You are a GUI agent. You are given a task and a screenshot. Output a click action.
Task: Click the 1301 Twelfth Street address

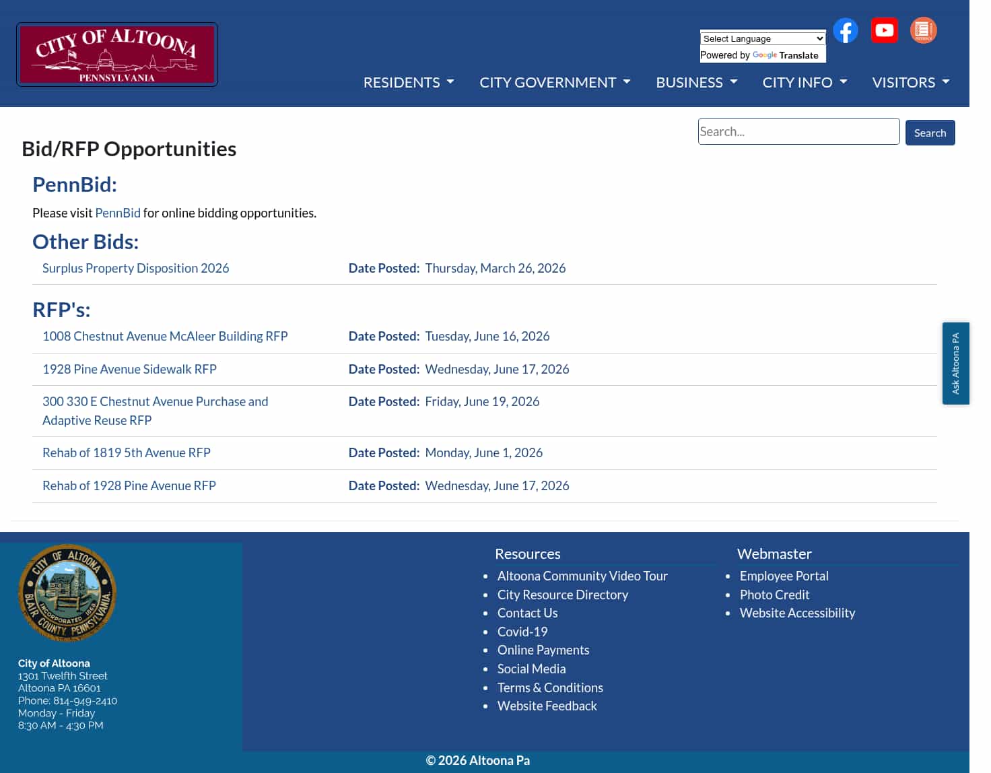(63, 676)
